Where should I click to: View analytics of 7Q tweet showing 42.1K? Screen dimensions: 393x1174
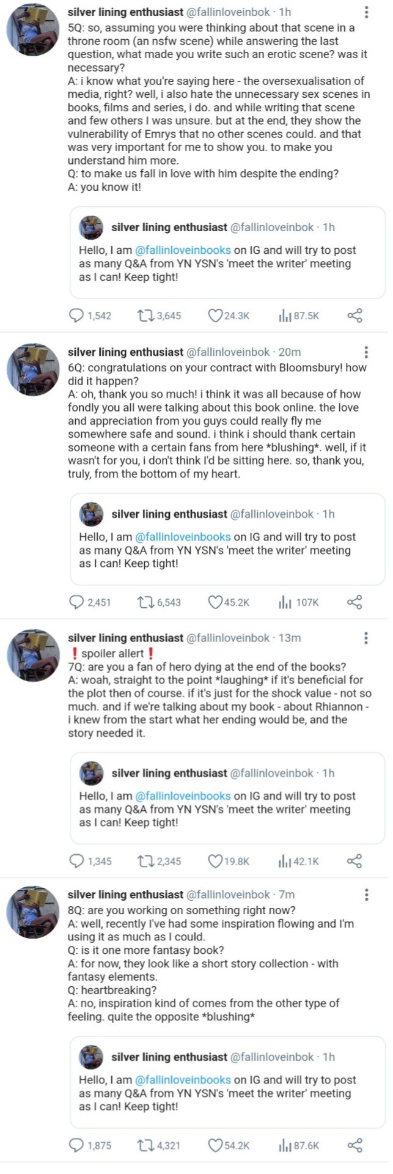point(285,861)
